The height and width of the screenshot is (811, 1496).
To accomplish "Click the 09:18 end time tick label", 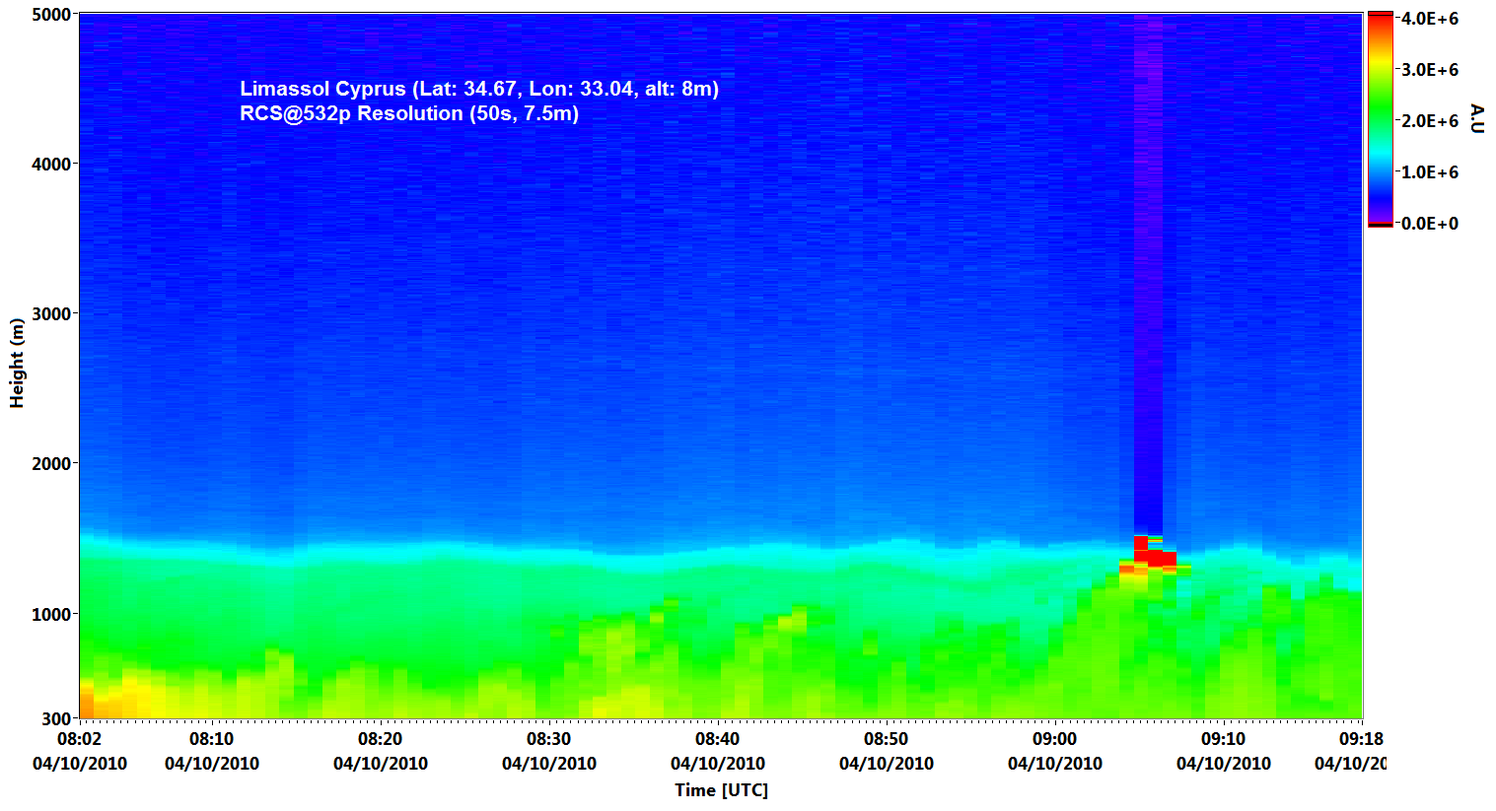I will coord(1361,739).
